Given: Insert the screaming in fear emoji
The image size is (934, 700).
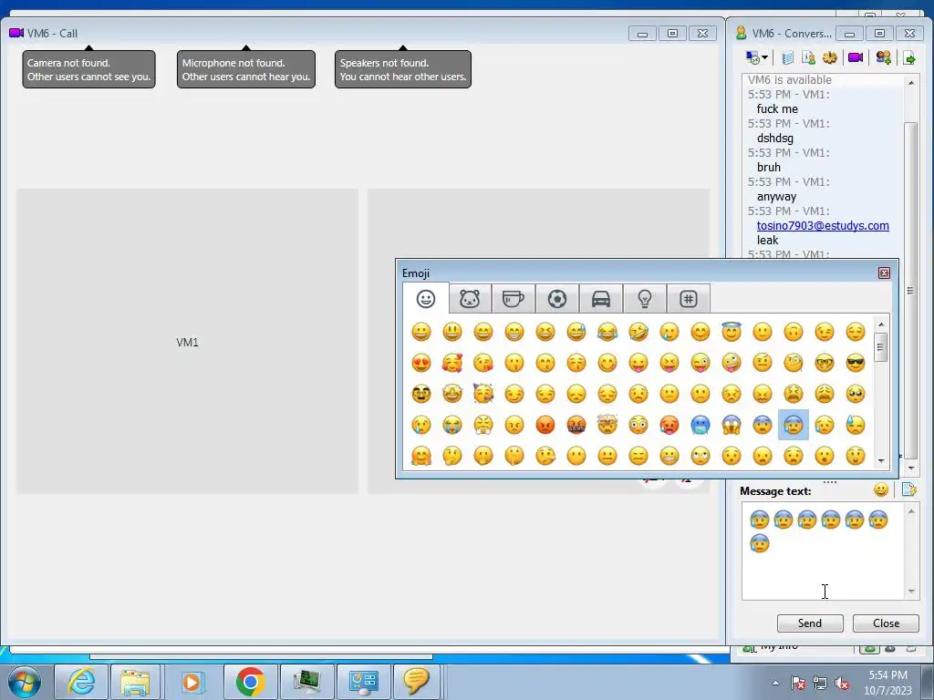Looking at the screenshot, I should click(x=732, y=425).
